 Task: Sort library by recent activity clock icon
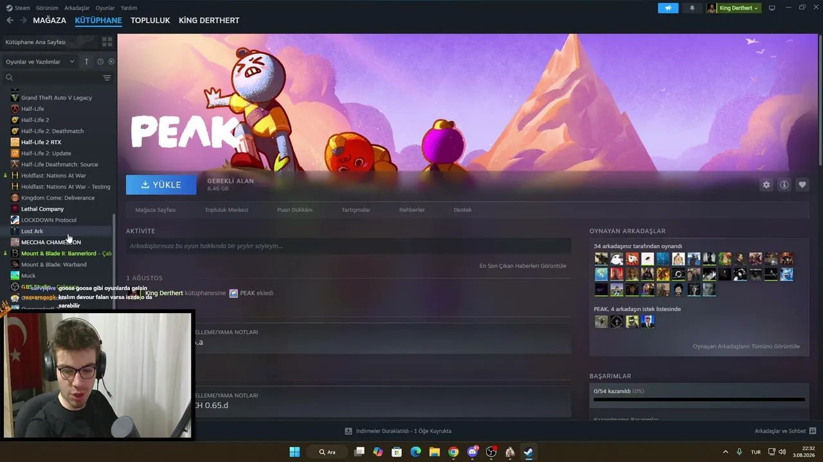coord(100,62)
